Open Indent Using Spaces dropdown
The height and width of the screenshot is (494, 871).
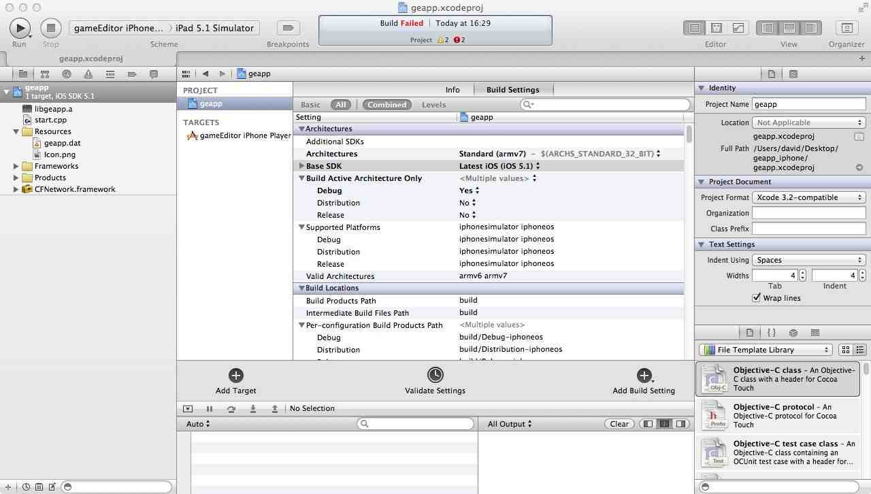pos(809,260)
